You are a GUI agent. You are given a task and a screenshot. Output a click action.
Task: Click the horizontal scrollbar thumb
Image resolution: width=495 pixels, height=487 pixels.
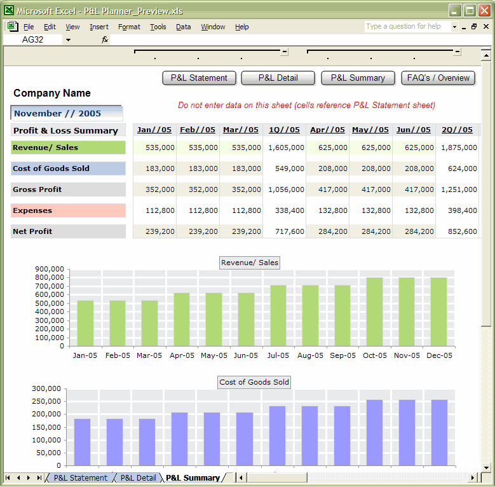[277, 477]
